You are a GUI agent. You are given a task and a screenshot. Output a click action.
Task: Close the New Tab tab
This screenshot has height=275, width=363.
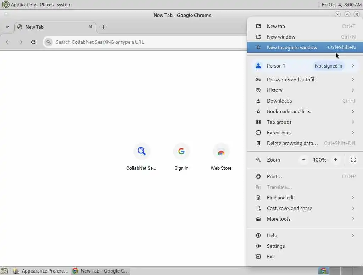click(91, 27)
